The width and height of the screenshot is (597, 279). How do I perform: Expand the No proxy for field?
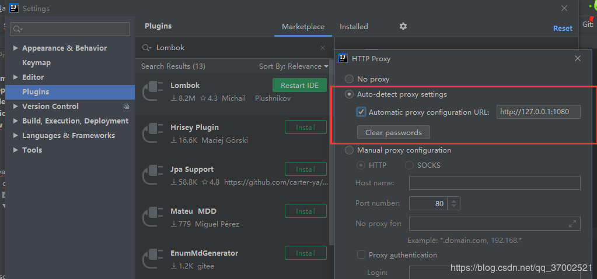[572, 224]
